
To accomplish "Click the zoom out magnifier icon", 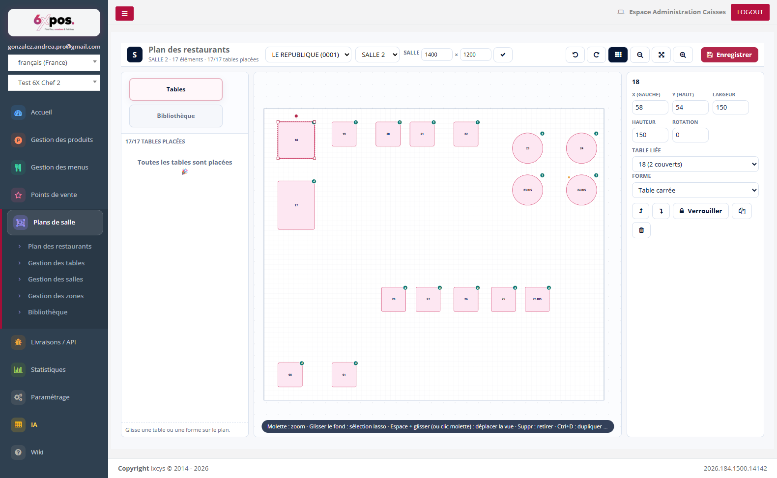I will click(x=640, y=55).
